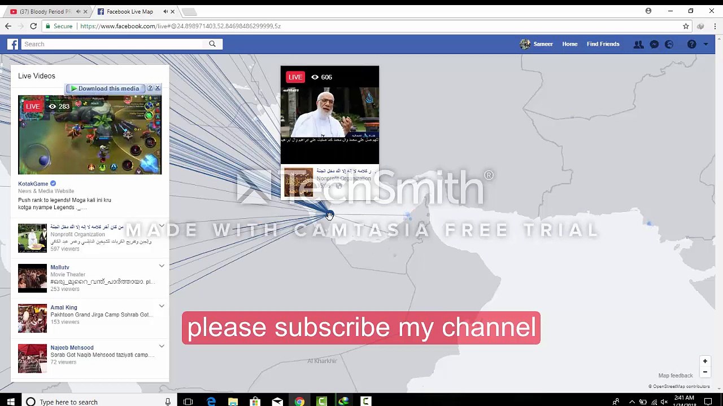Go to the Facebook home logo
The width and height of the screenshot is (723, 406).
(x=12, y=44)
